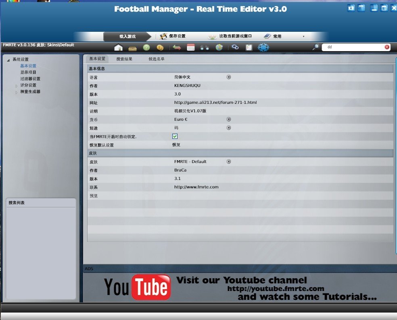Click the clipboard notes icon
This screenshot has width=397, height=320.
tap(249, 47)
